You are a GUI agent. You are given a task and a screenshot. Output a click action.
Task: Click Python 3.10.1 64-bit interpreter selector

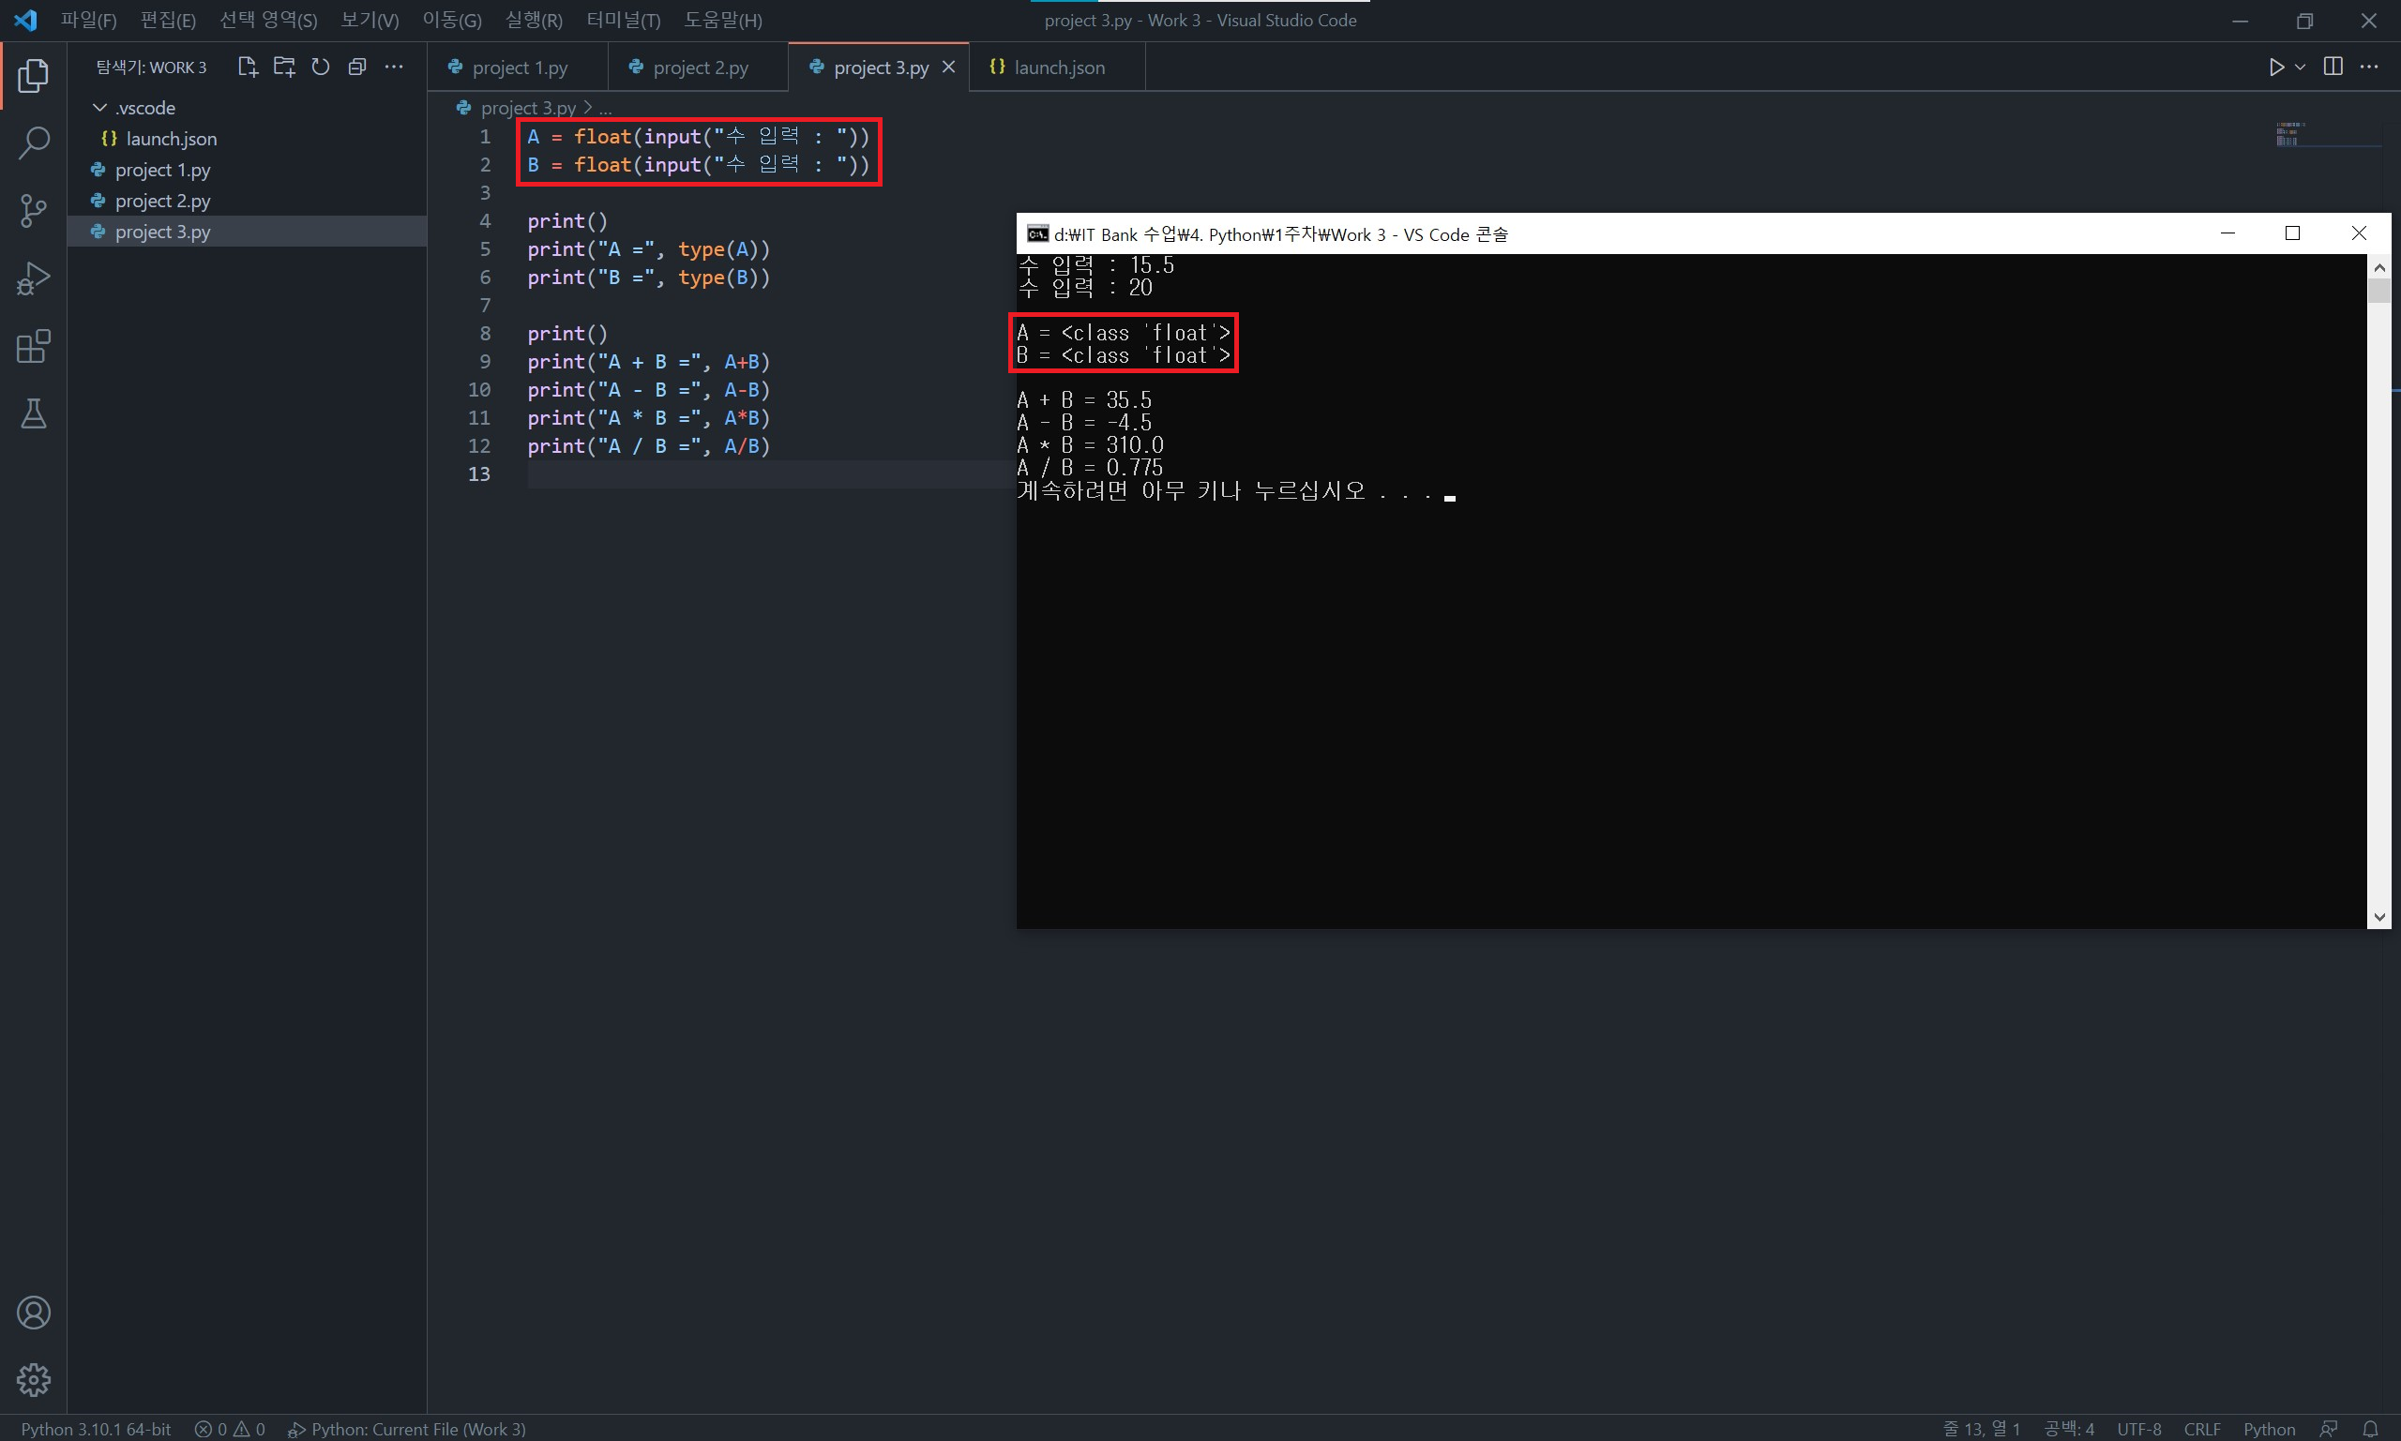click(95, 1429)
